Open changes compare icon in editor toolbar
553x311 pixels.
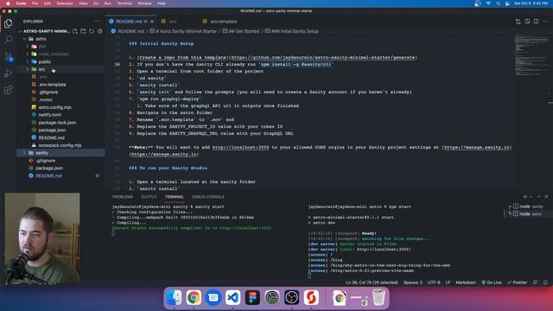click(x=518, y=22)
